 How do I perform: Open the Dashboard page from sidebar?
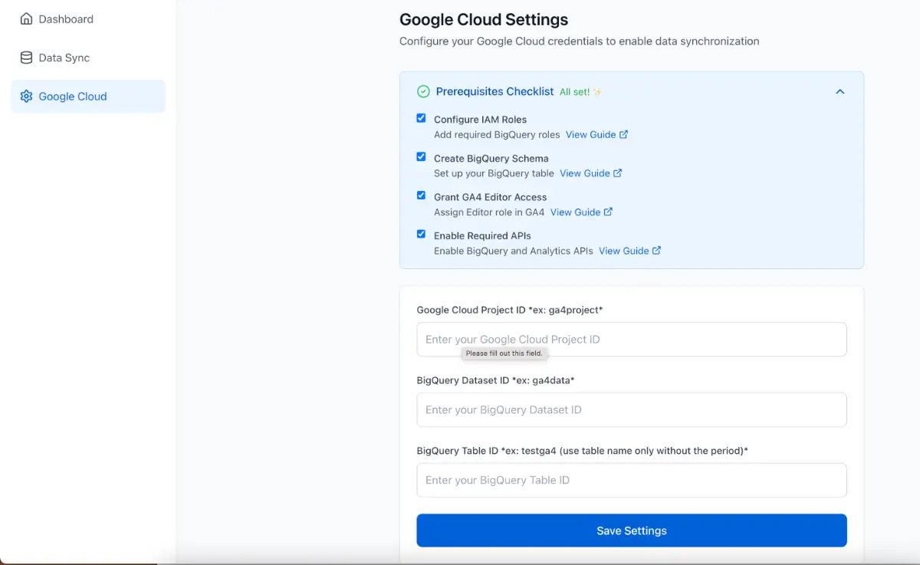66,19
